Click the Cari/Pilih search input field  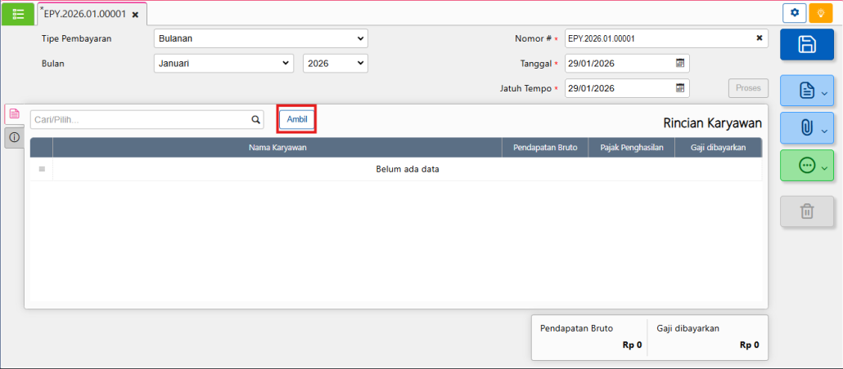pyautogui.click(x=140, y=120)
